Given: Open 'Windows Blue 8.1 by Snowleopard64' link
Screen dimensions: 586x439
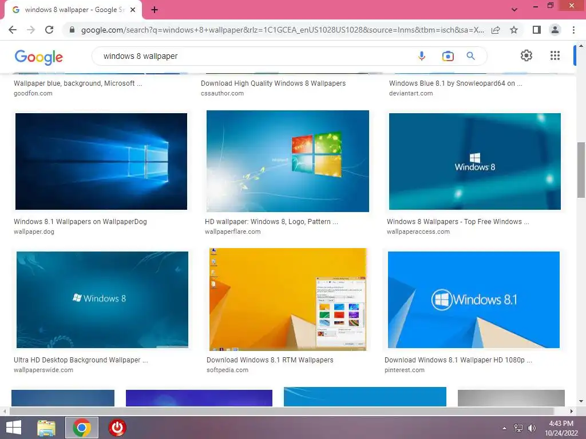Looking at the screenshot, I should point(456,83).
